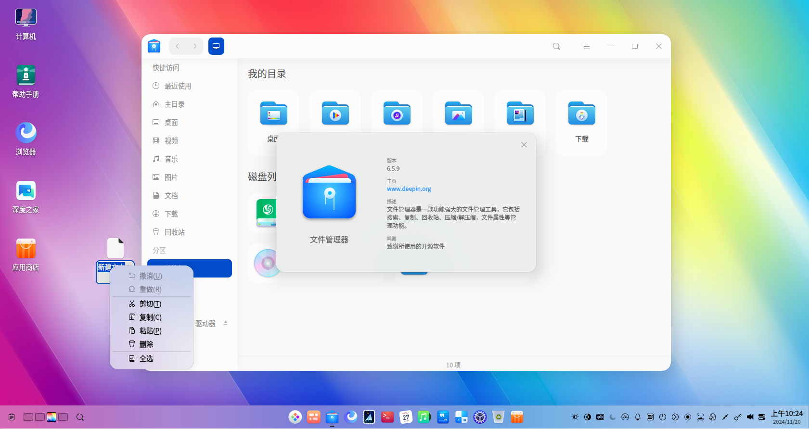Close the 文件管理器 about dialog

coord(524,145)
